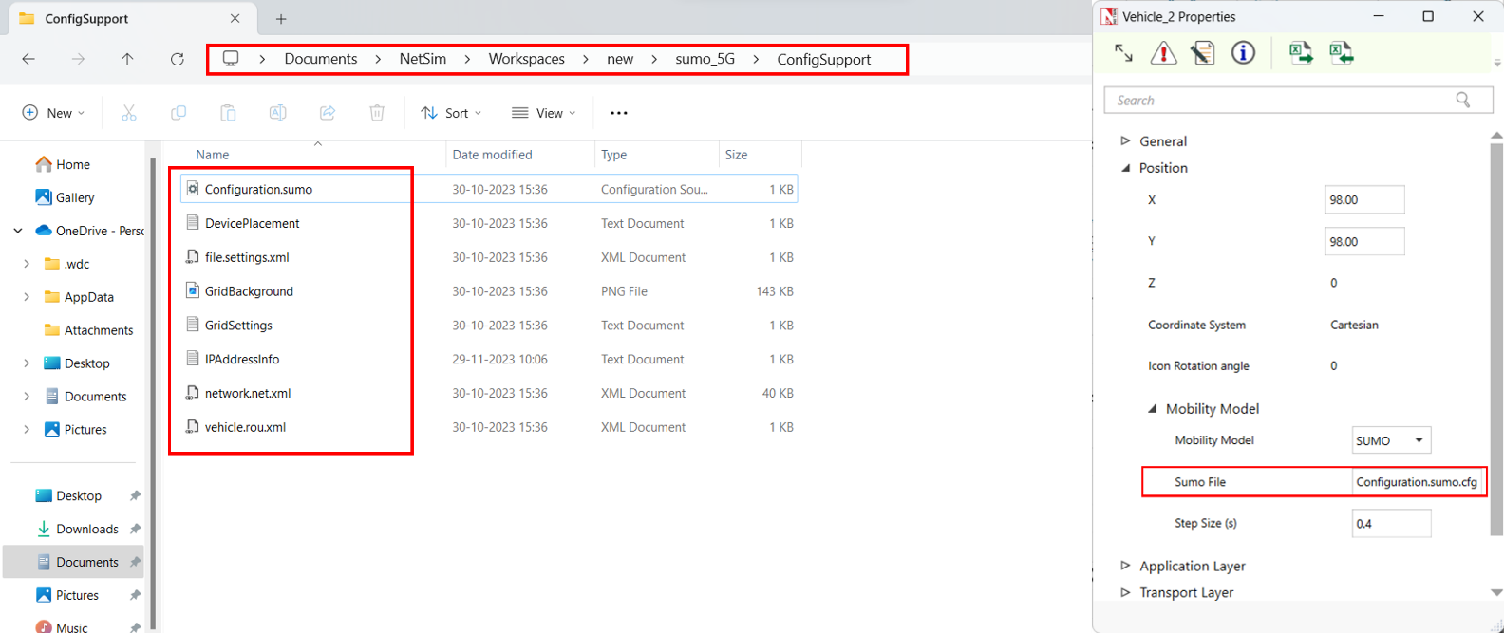Click the Copy icon in Explorer toolbar
Image resolution: width=1504 pixels, height=633 pixels.
pyautogui.click(x=179, y=113)
